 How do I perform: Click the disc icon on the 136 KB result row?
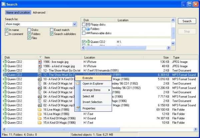pyautogui.click(x=5, y=62)
